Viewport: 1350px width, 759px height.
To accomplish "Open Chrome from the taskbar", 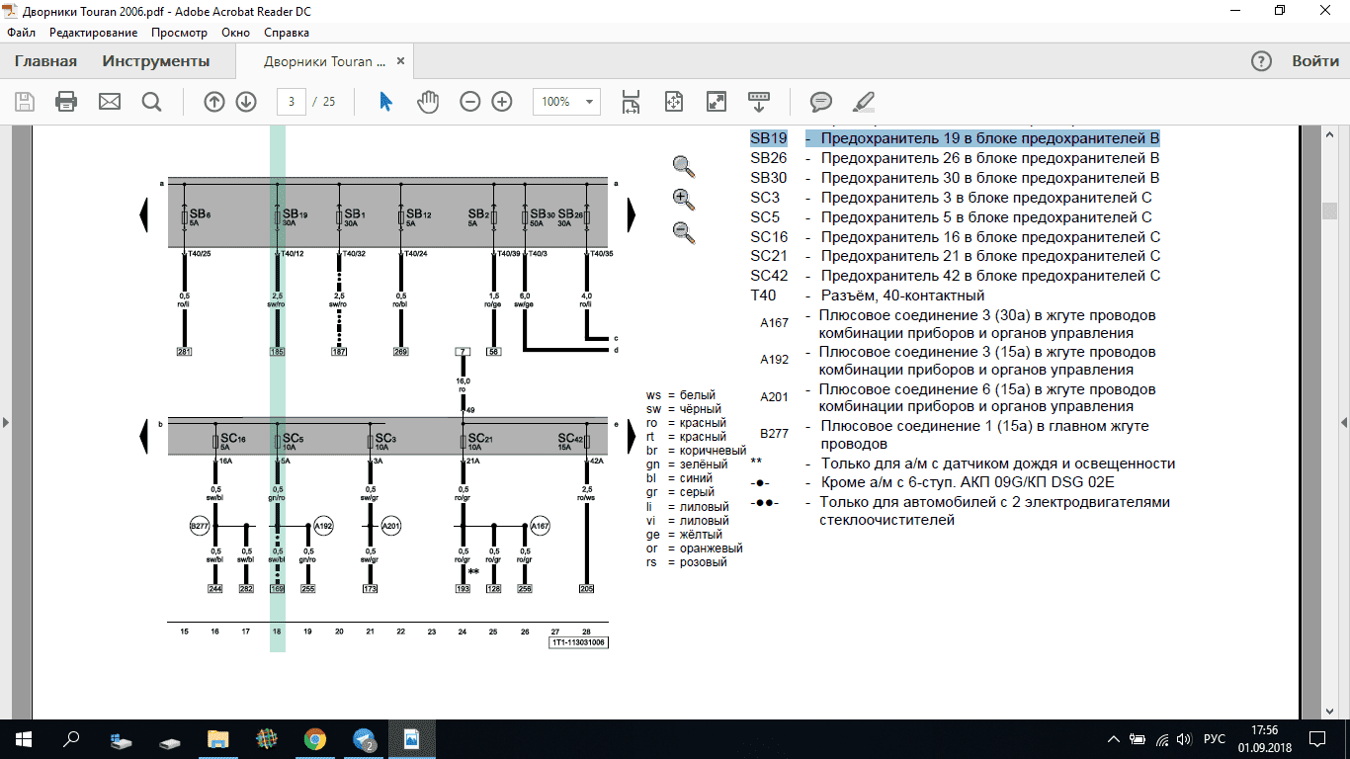I will pos(315,739).
